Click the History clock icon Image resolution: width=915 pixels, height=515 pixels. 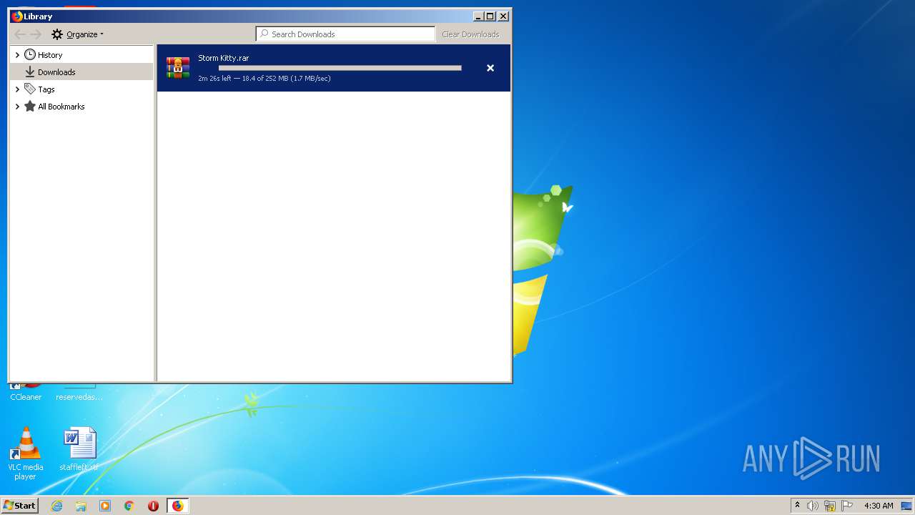click(x=30, y=55)
